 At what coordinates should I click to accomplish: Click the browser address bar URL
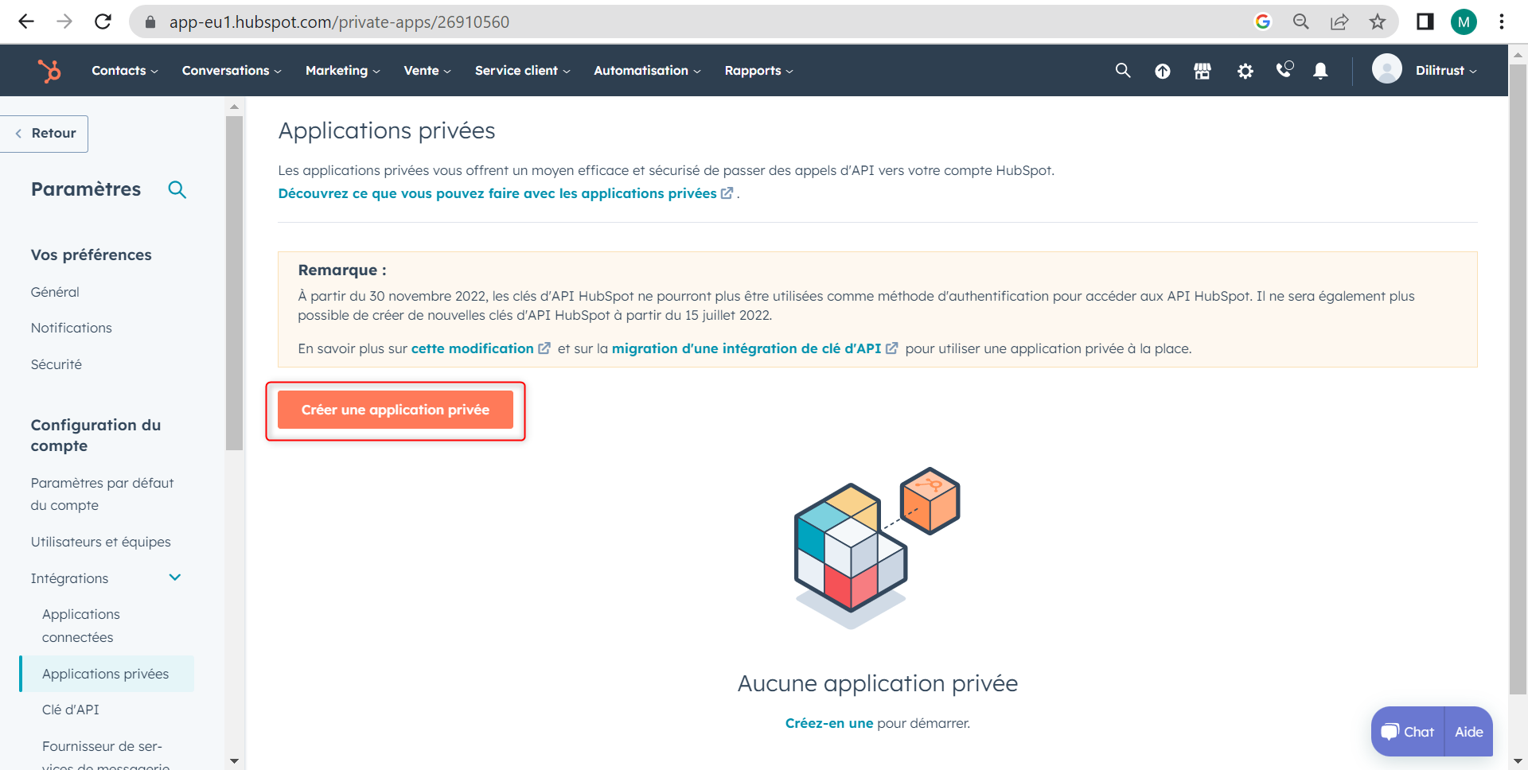point(339,22)
